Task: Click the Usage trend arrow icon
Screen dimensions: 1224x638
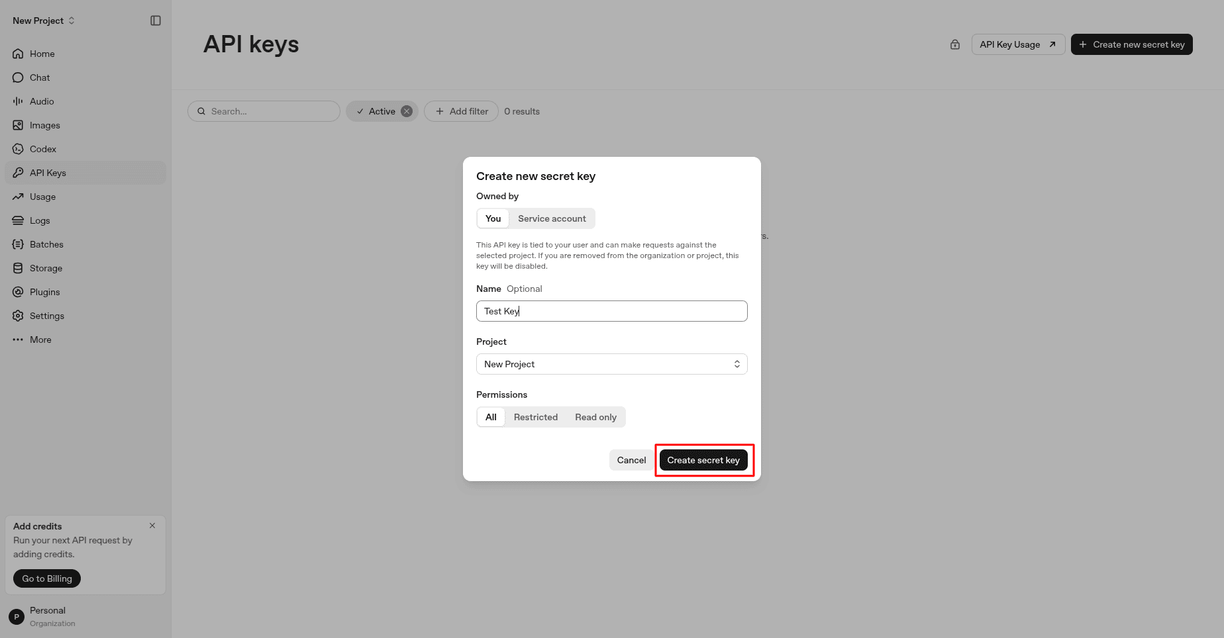Action: pos(18,197)
